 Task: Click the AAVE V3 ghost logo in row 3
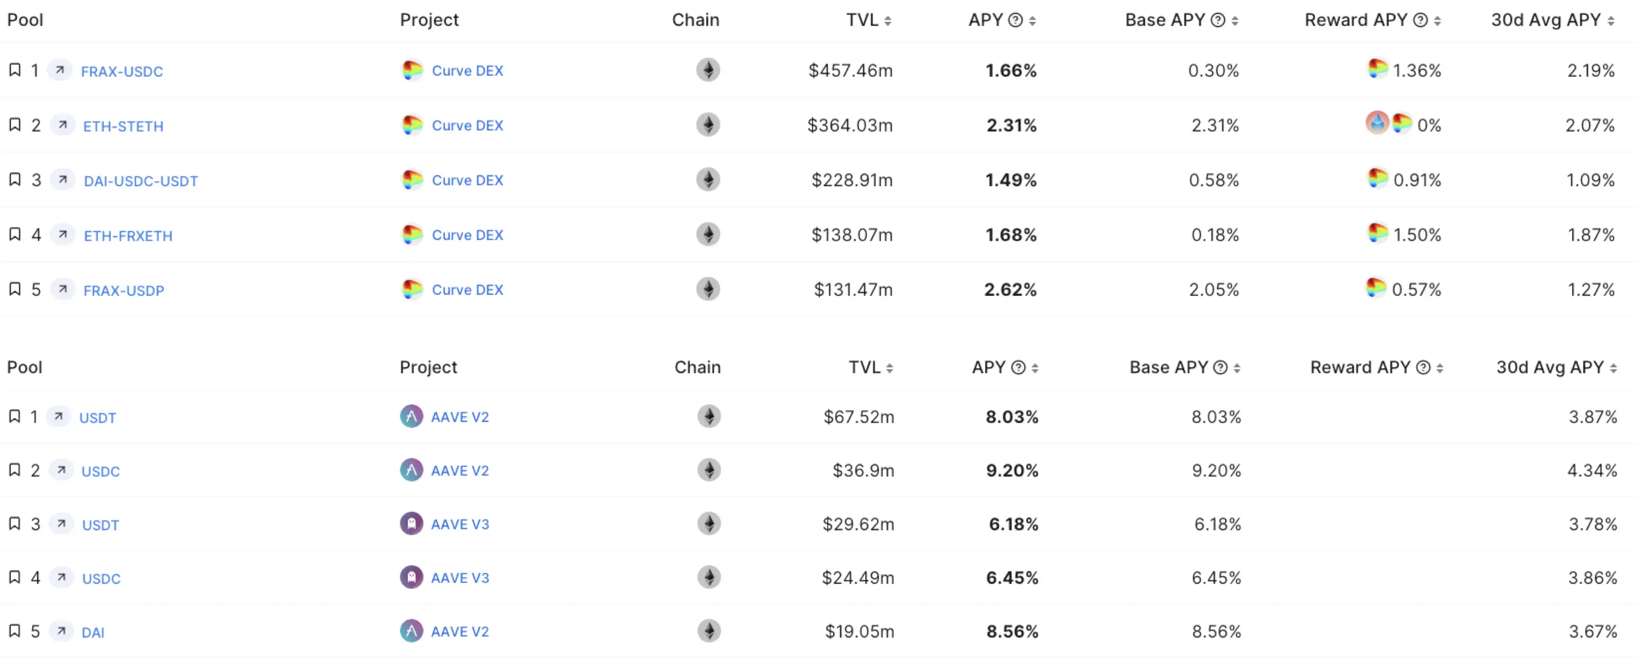[411, 523]
